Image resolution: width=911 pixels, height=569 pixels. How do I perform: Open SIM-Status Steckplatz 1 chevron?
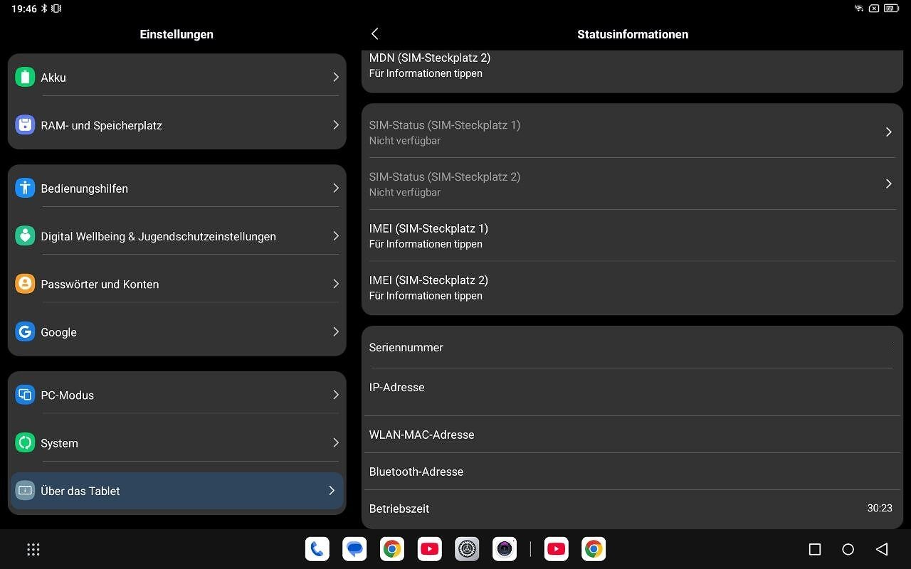click(x=888, y=132)
